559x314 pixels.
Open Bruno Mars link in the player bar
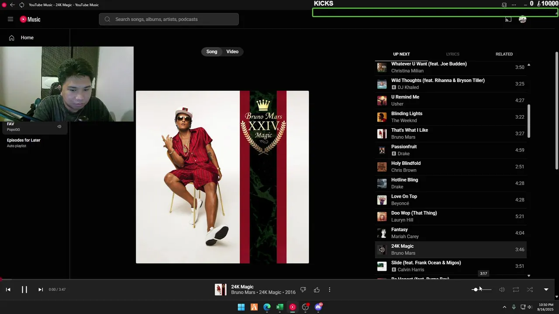tap(243, 293)
